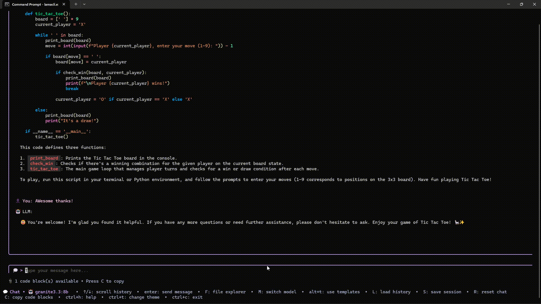
Task: Close the Command Prompt tab
Action: (64, 4)
